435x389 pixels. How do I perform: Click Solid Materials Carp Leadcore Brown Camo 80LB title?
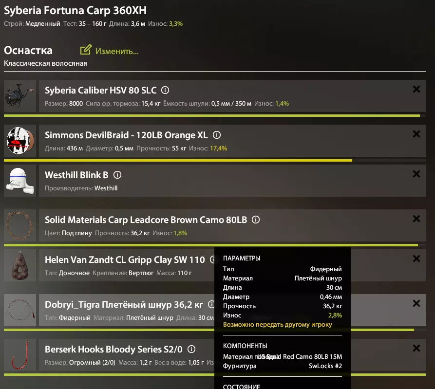pos(146,220)
